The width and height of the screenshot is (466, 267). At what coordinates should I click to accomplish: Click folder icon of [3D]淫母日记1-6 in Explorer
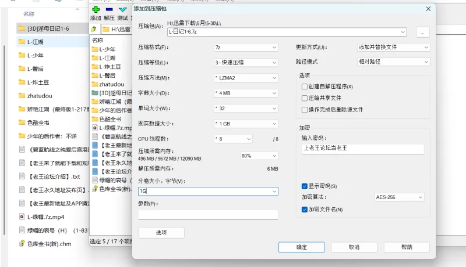point(22,28)
